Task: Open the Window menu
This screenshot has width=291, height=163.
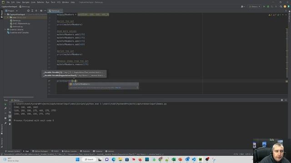Action: tap(65, 2)
